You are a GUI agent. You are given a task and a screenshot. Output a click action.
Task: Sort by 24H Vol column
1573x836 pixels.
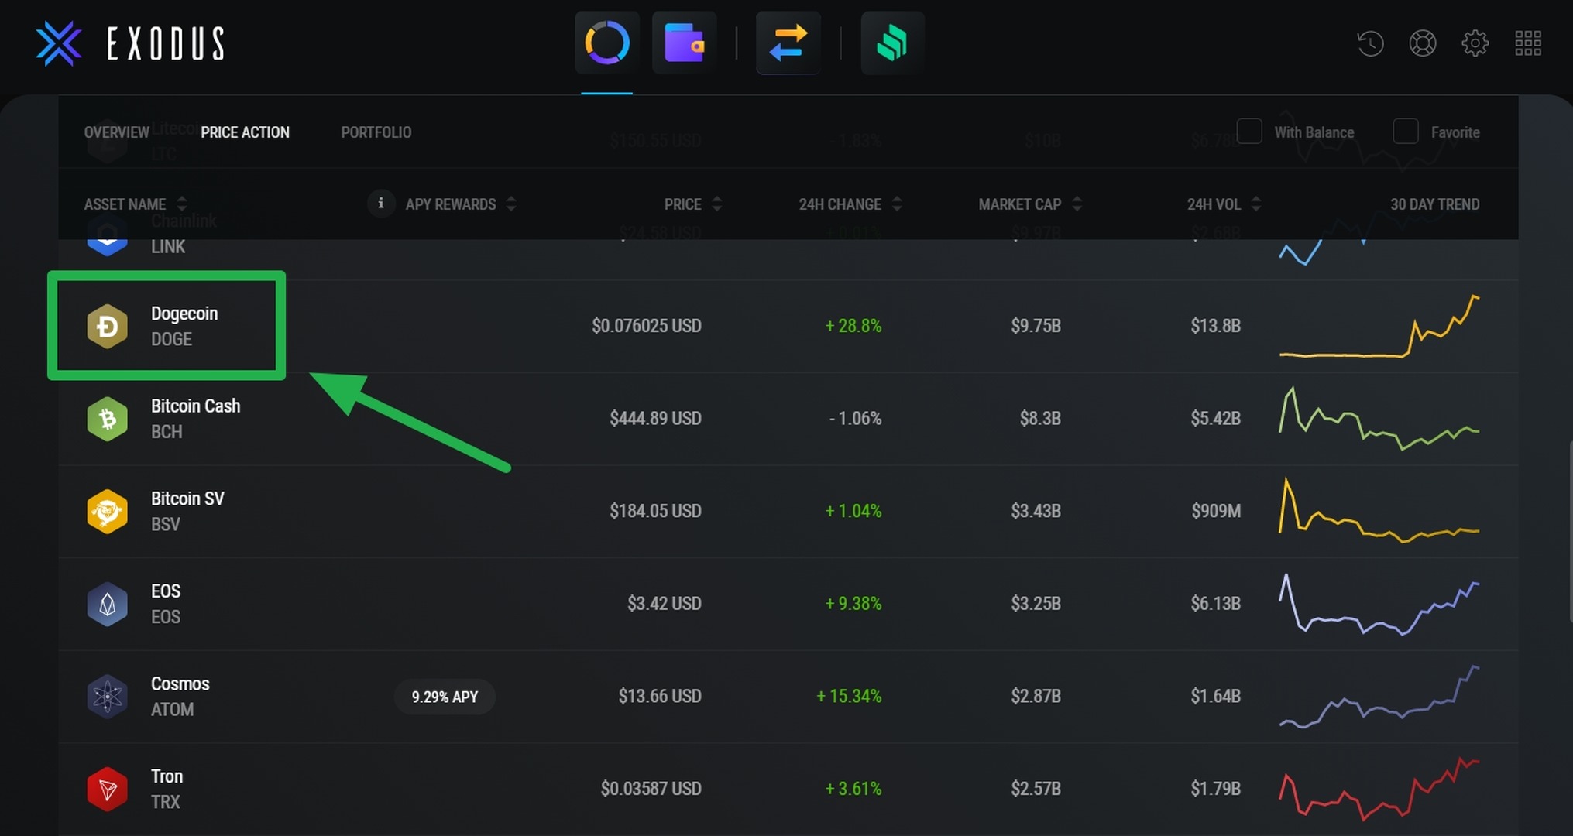click(1224, 204)
